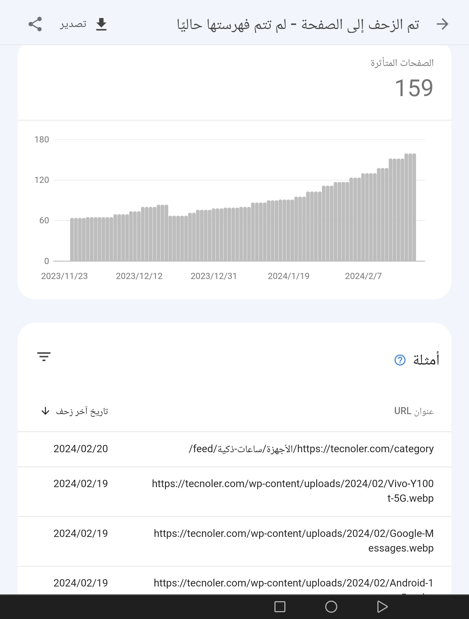469x619 pixels.
Task: Open the filter rows icon
Action: pyautogui.click(x=44, y=357)
